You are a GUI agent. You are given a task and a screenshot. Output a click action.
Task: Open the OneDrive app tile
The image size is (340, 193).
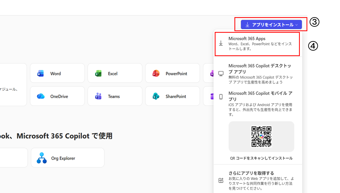57,96
